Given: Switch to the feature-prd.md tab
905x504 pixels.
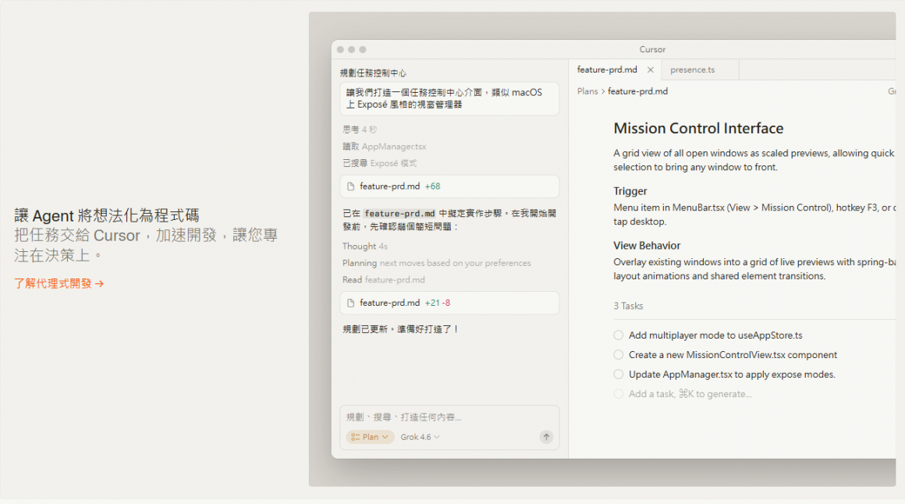Looking at the screenshot, I should click(607, 69).
